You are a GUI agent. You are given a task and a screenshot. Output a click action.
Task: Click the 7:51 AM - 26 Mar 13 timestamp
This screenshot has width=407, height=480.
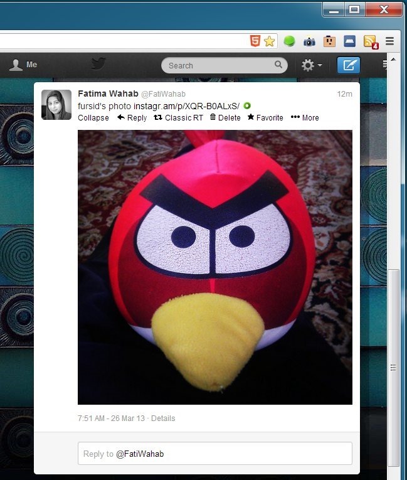coord(111,419)
